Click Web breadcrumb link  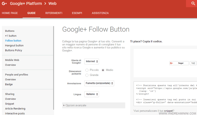53,3
